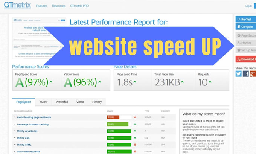Switch to the YSlow tab

pyautogui.click(x=43, y=102)
